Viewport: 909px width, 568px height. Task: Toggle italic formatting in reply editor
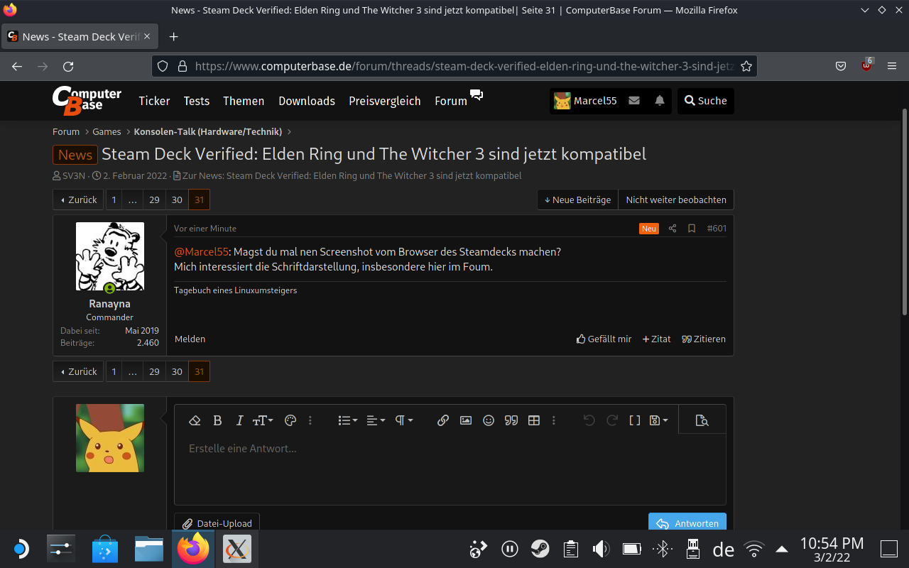pos(239,420)
